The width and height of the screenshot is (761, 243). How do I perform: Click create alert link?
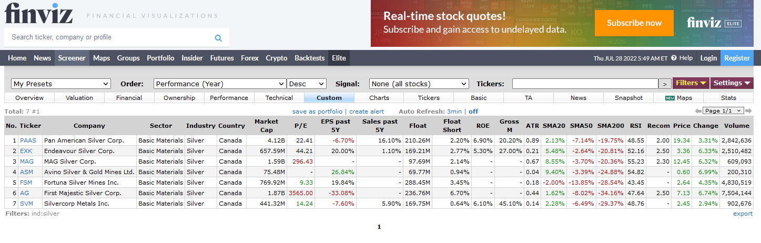pyautogui.click(x=367, y=112)
